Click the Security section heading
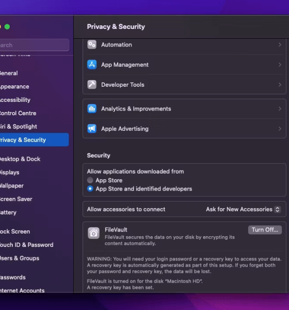The width and height of the screenshot is (289, 310). [x=99, y=156]
